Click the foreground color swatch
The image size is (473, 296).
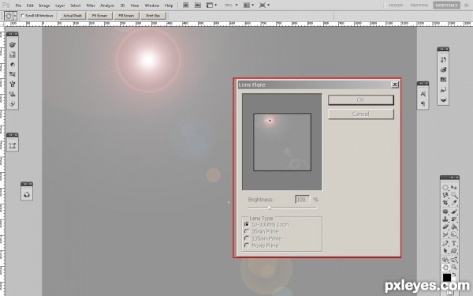(447, 277)
